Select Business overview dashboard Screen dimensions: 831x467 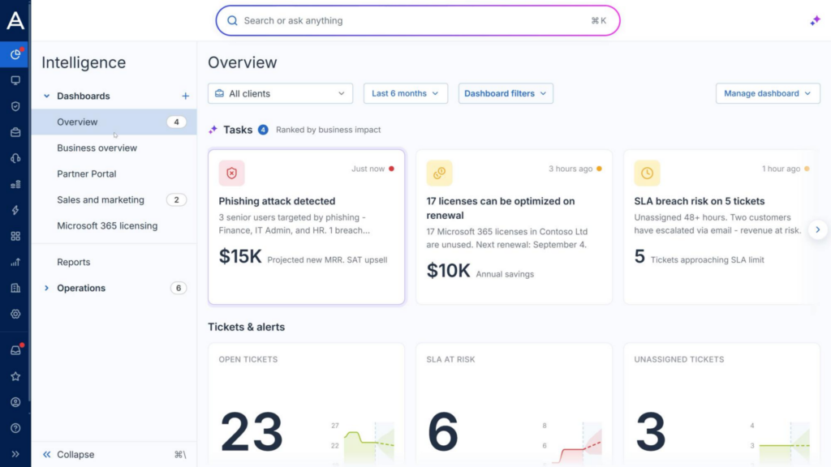97,148
